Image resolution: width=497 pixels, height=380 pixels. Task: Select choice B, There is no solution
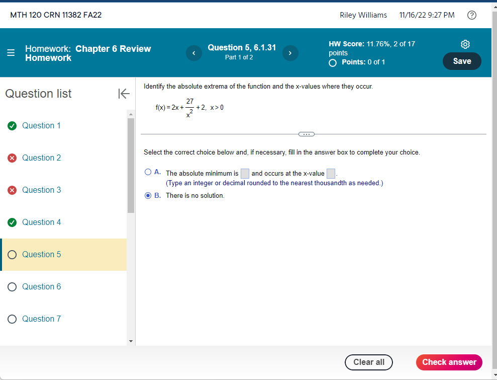tap(148, 195)
